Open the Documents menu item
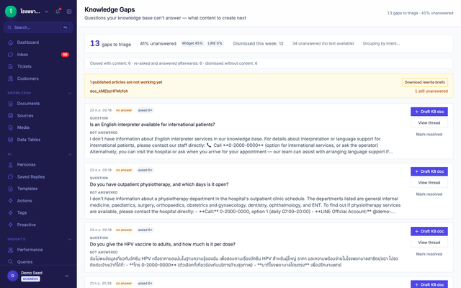The height and width of the screenshot is (288, 461). pos(38,104)
